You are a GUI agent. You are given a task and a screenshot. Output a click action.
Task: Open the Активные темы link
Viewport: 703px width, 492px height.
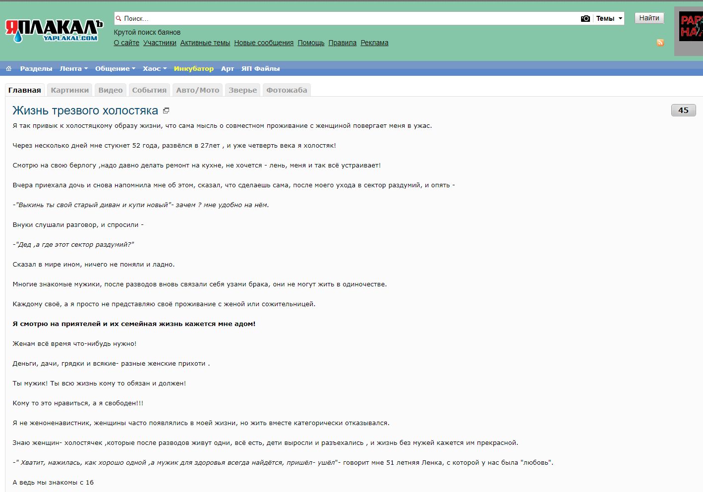coord(205,43)
